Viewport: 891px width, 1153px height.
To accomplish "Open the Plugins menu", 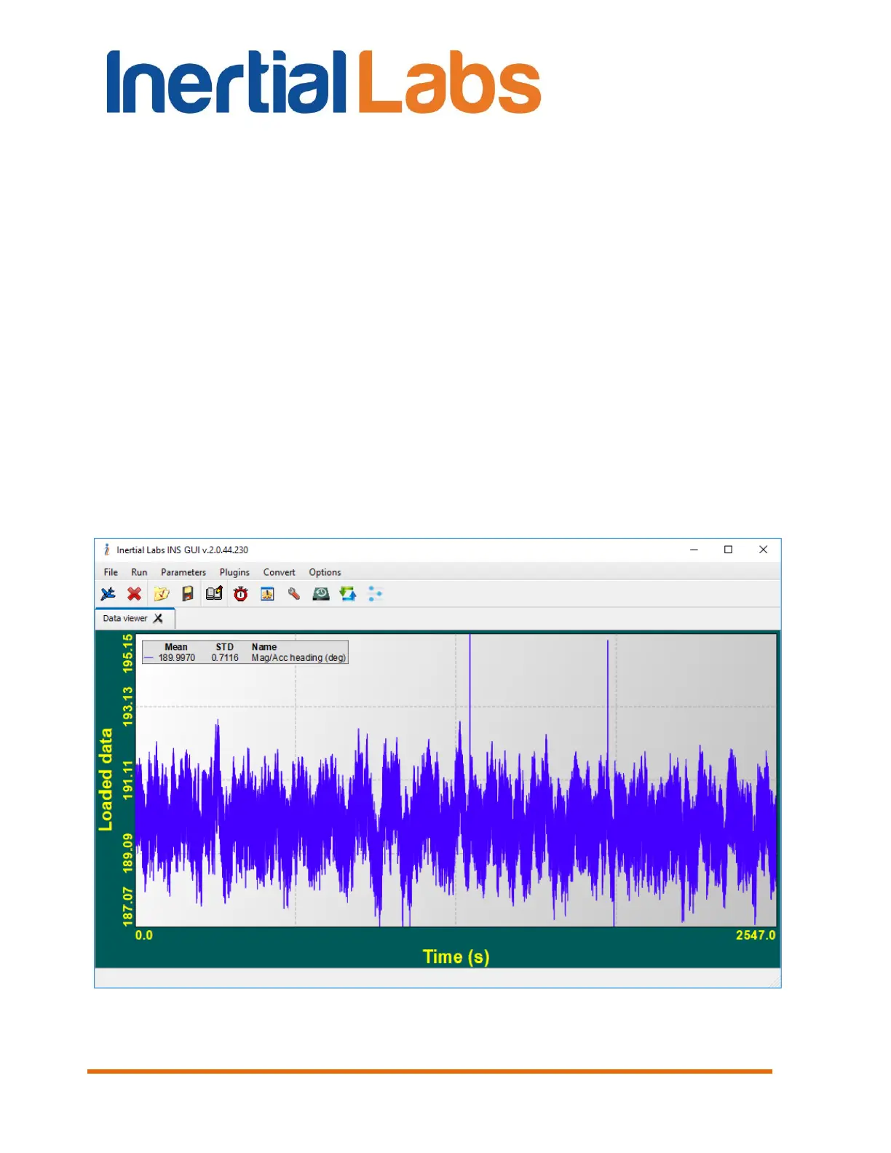I will 234,572.
